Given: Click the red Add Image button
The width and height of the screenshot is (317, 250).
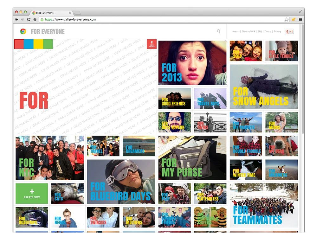Looking at the screenshot, I should pyautogui.click(x=152, y=44).
